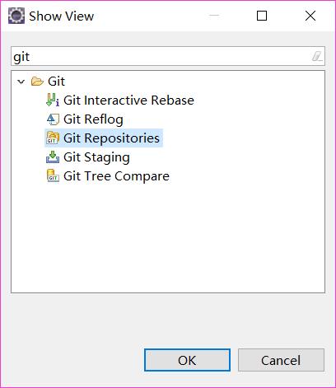
Task: Collapse the Git category chevron
Action: [x=21, y=82]
